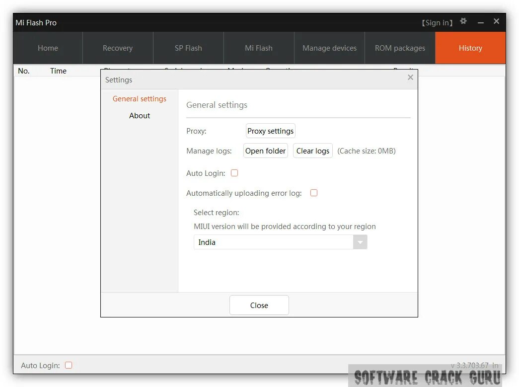Toggle the Auto Login checkbox in bottom status bar
The width and height of the screenshot is (519, 387).
[x=69, y=365]
